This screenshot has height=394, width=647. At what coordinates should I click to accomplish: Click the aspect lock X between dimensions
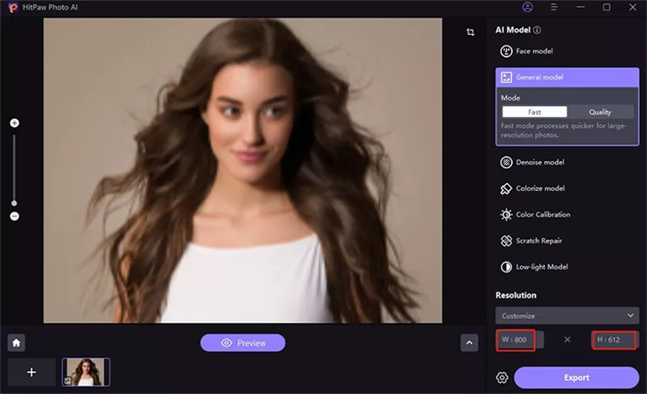click(567, 340)
